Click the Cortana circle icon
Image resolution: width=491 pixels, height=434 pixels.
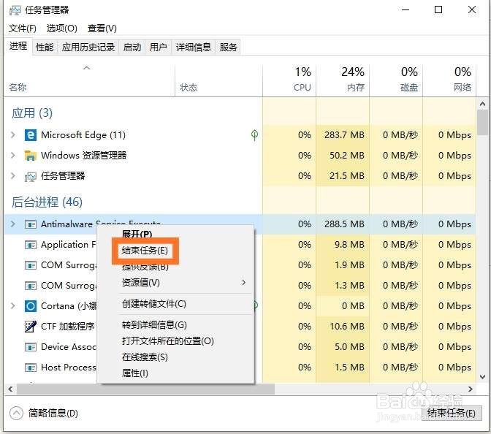point(31,306)
